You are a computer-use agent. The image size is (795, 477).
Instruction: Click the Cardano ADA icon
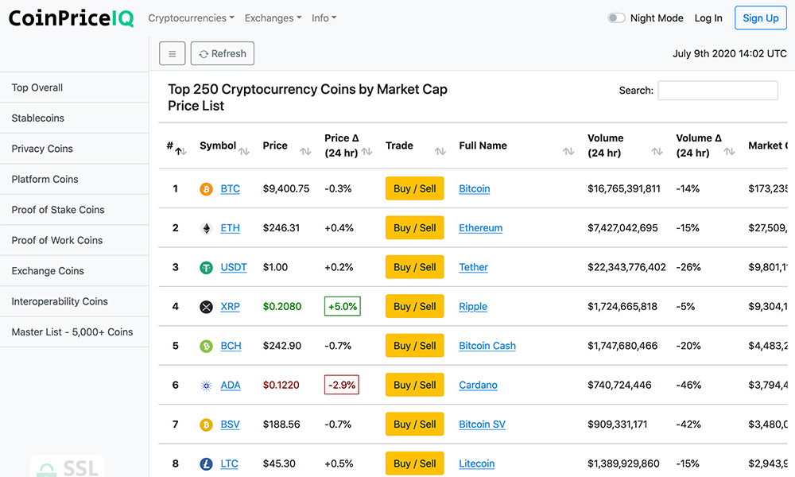(207, 386)
